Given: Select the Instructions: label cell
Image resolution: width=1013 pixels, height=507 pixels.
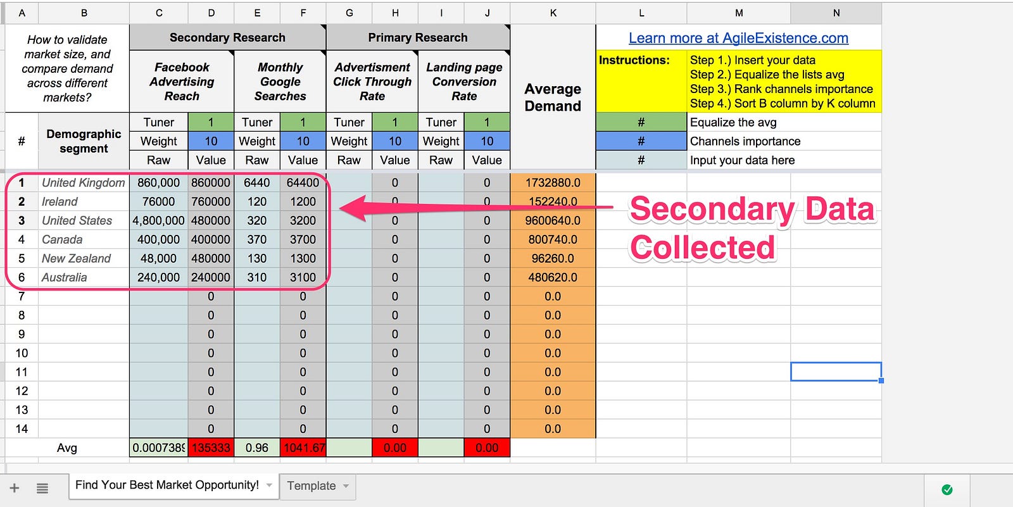Looking at the screenshot, I should [x=641, y=82].
